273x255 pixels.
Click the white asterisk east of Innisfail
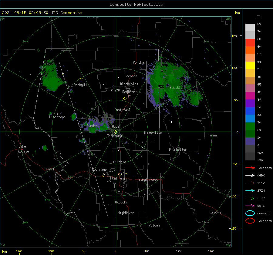point(144,104)
